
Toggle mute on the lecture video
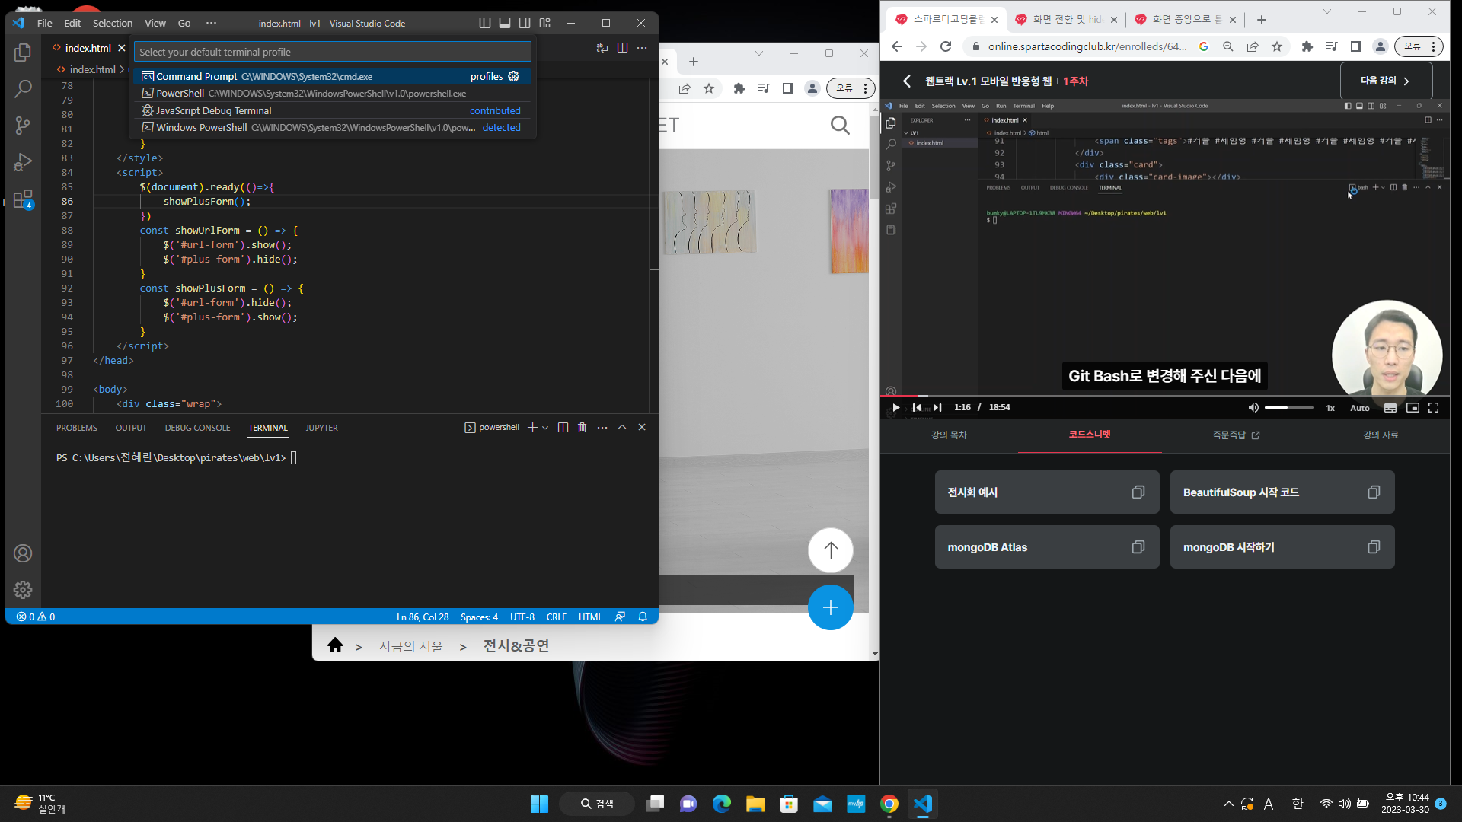pyautogui.click(x=1253, y=408)
